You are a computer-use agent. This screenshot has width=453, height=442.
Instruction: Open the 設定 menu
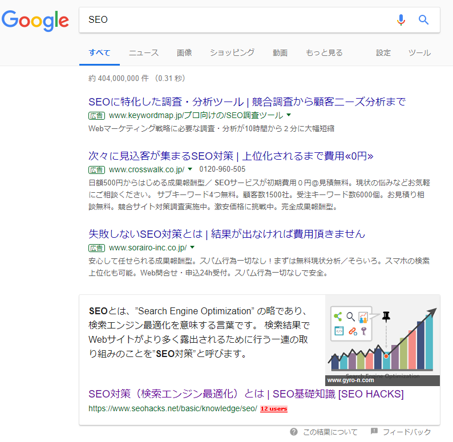[383, 52]
